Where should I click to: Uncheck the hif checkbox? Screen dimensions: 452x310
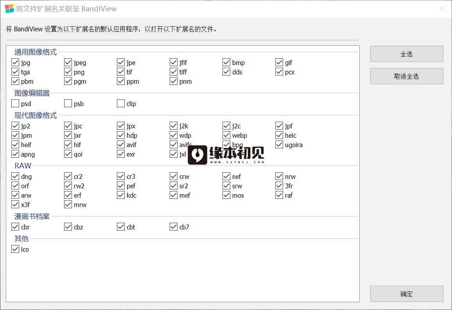(x=68, y=144)
